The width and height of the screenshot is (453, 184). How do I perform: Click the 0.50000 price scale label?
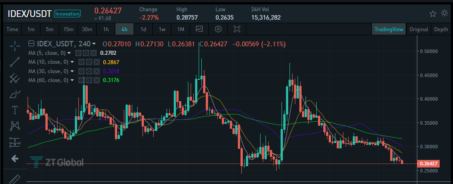pyautogui.click(x=428, y=51)
